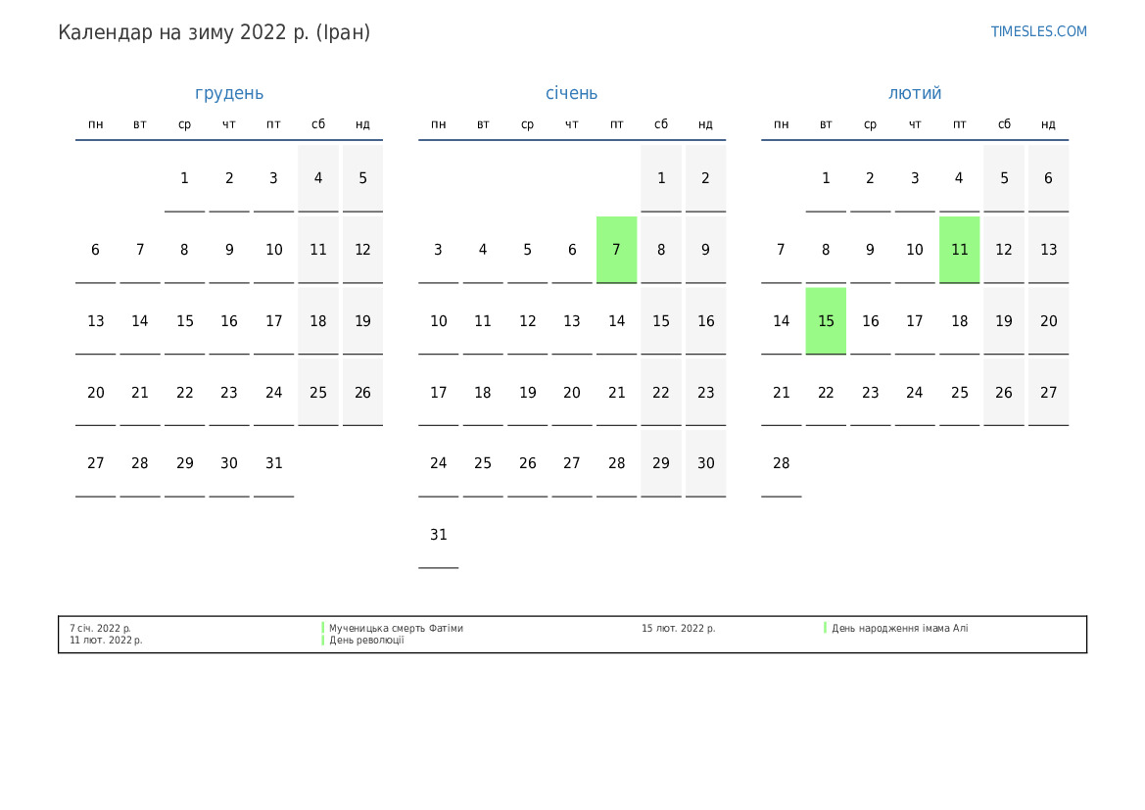This screenshot has height=810, width=1145.
Task: Click the legend entry День народження імама Алі
Action: tap(899, 628)
